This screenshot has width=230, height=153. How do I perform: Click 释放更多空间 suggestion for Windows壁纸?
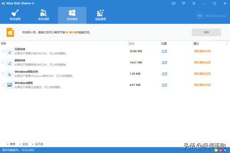pyautogui.click(x=202, y=85)
